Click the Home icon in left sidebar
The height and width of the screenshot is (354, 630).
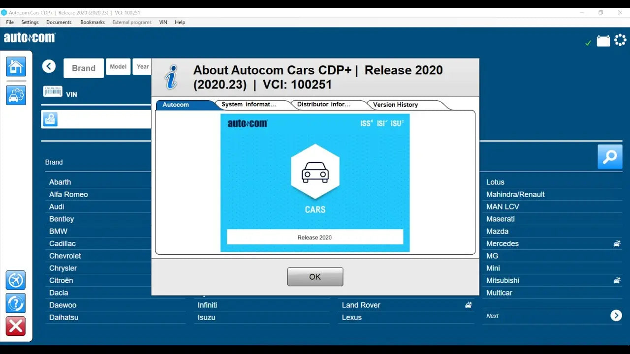[x=16, y=66]
